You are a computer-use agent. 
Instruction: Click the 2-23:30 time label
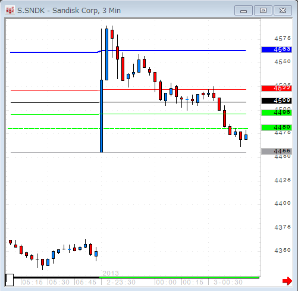(x=121, y=282)
